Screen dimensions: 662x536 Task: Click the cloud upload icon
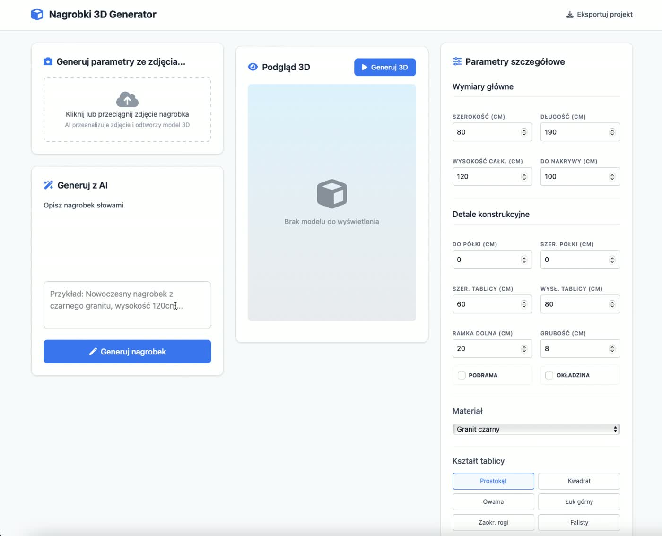pos(127,99)
